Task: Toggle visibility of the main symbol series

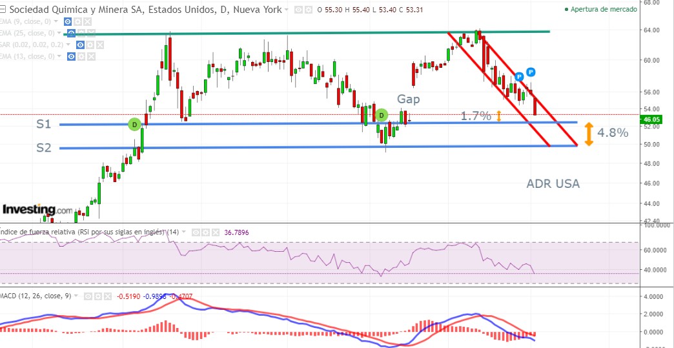Action: (x=299, y=10)
